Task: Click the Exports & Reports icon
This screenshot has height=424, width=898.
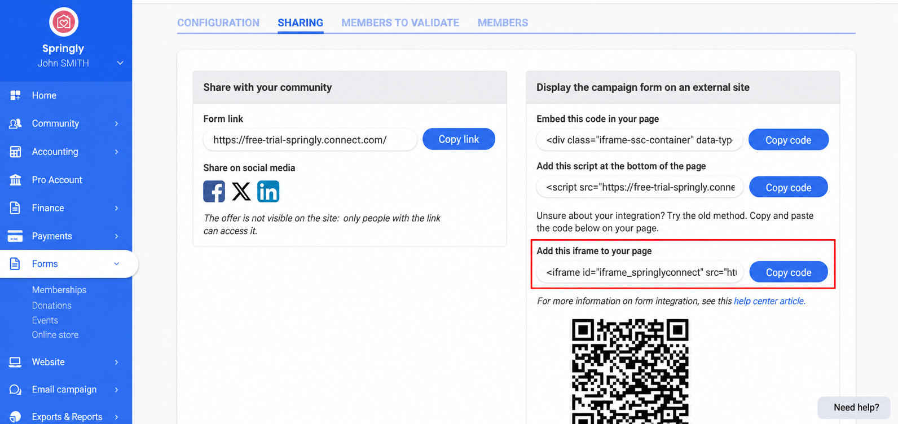Action: click(15, 417)
